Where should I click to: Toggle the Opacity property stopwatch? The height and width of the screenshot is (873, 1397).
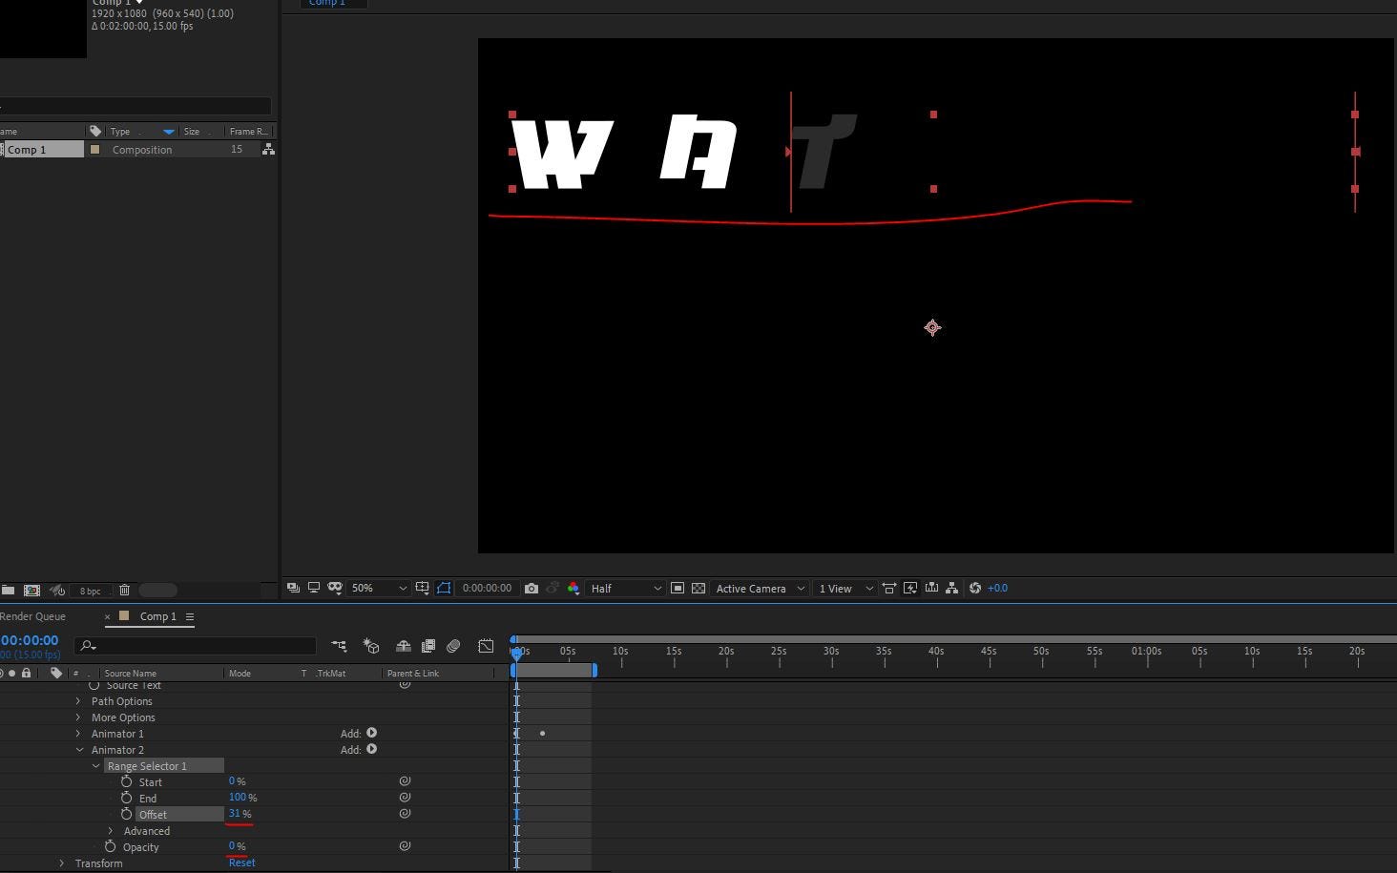[110, 846]
